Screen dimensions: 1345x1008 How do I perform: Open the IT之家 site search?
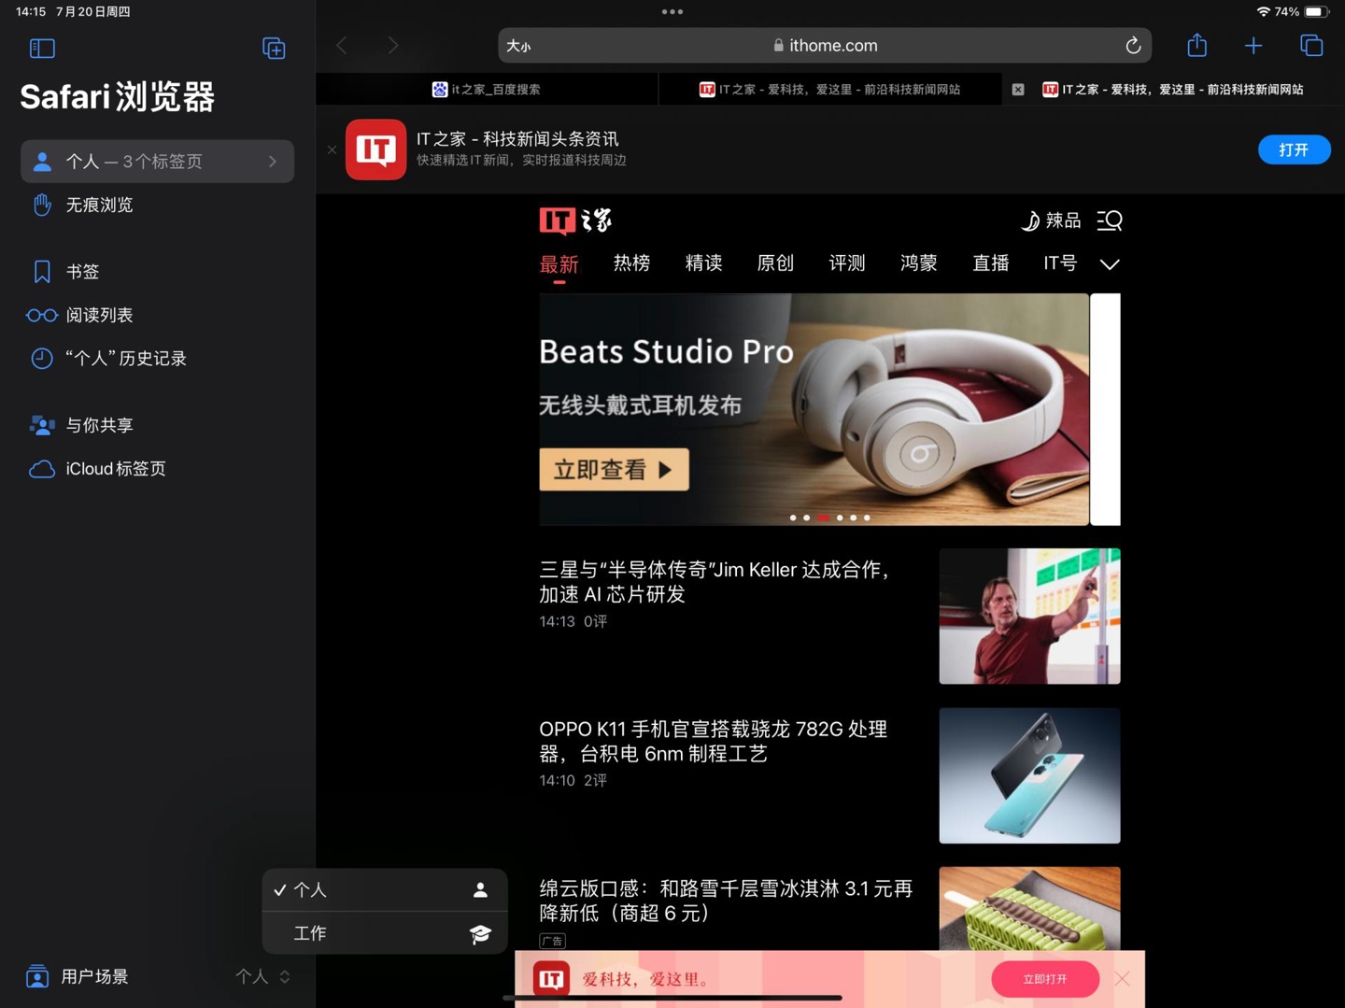[x=1109, y=220]
